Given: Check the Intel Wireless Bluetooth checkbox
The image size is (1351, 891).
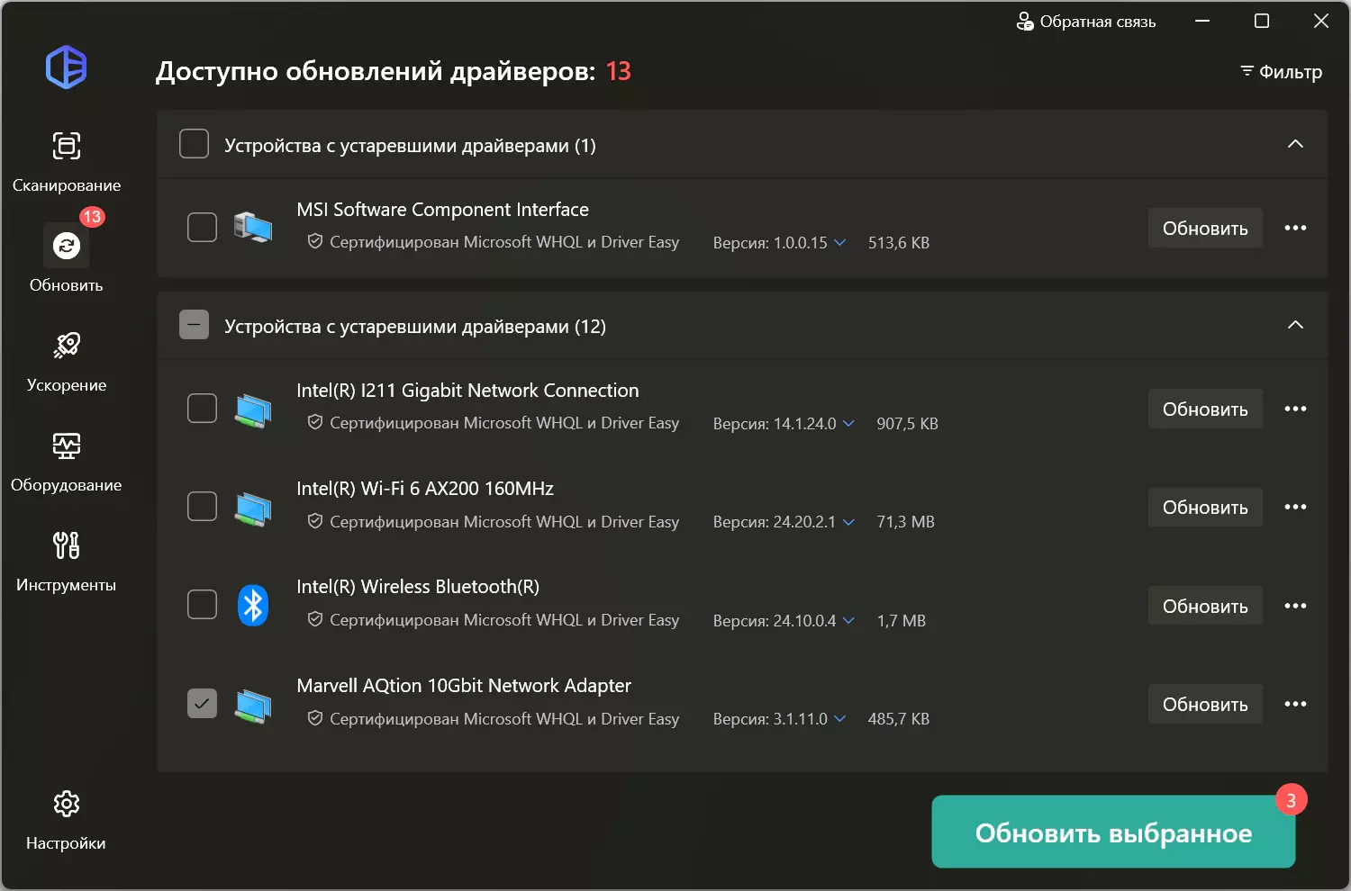Looking at the screenshot, I should (202, 604).
